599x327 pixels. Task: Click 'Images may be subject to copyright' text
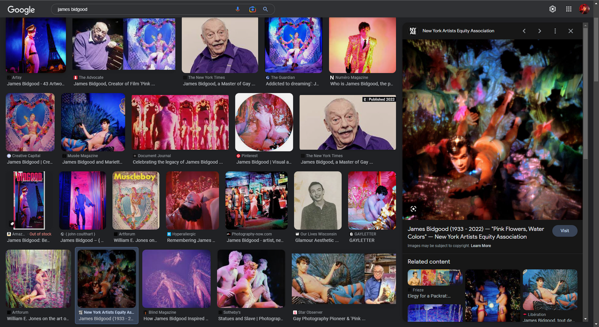(x=438, y=246)
